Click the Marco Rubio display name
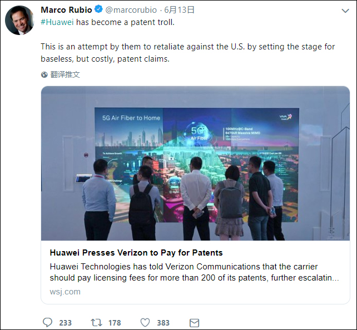This screenshot has width=357, height=330. (x=67, y=10)
